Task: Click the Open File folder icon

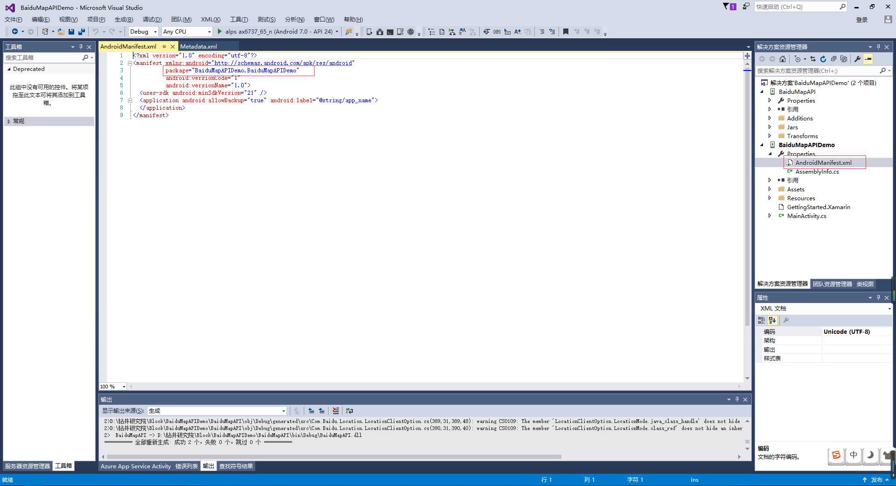Action: click(x=61, y=31)
